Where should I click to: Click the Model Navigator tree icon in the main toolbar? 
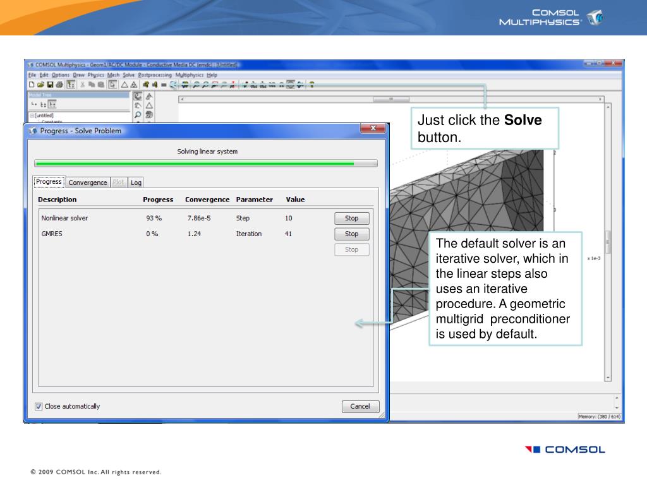(71, 85)
